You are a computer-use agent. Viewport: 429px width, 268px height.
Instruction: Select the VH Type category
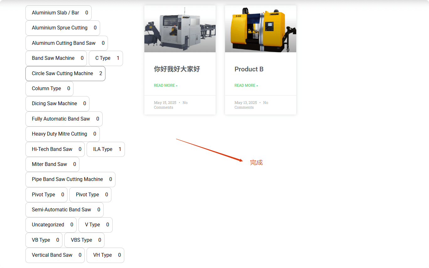[105, 255]
